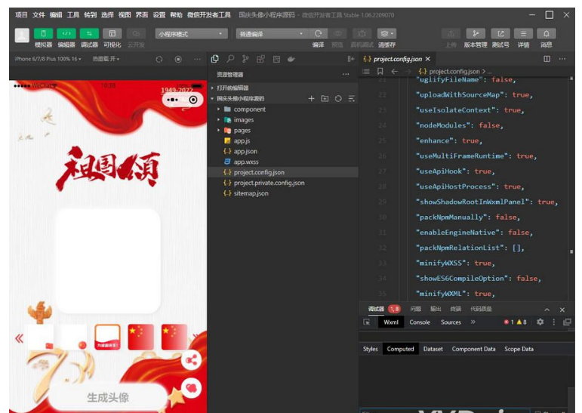Click the 清缓存 clear cache icon
582x413 pixels.
[x=386, y=34]
